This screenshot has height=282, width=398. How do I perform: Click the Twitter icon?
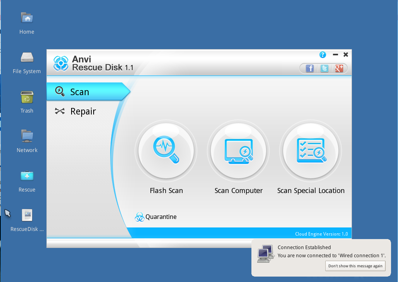(x=325, y=68)
